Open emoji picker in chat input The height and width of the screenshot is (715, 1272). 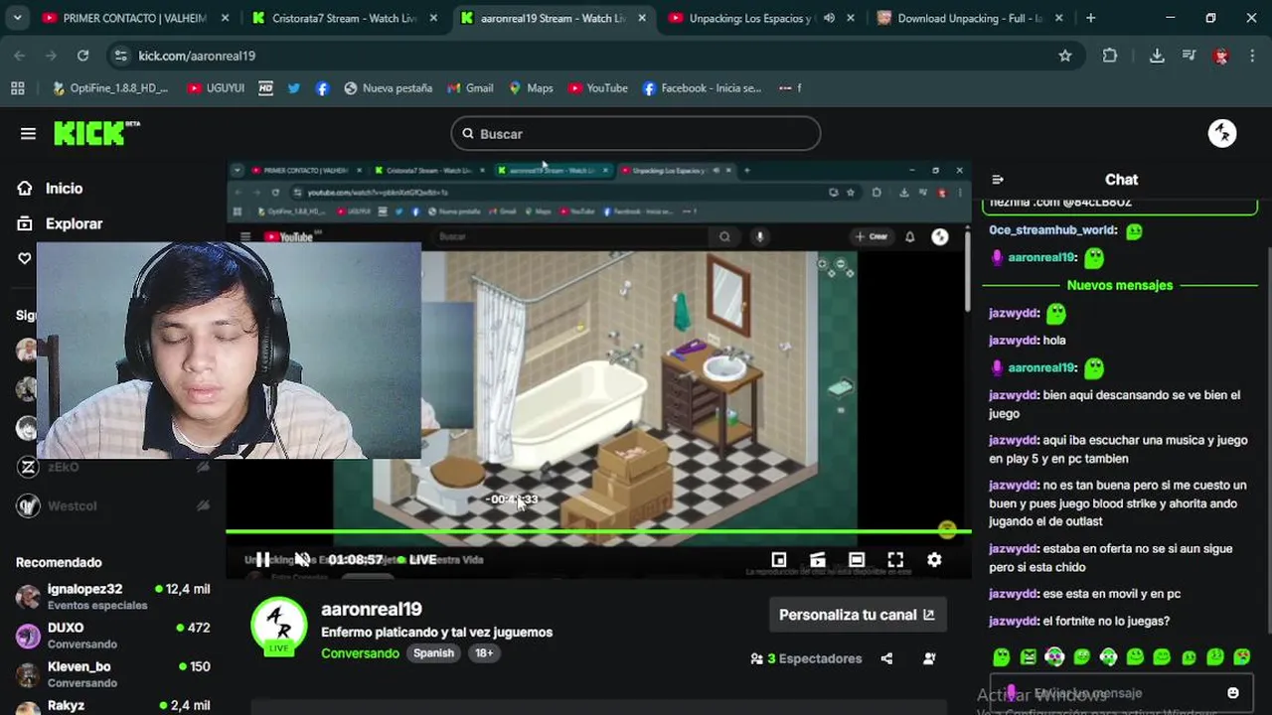coord(1233,693)
